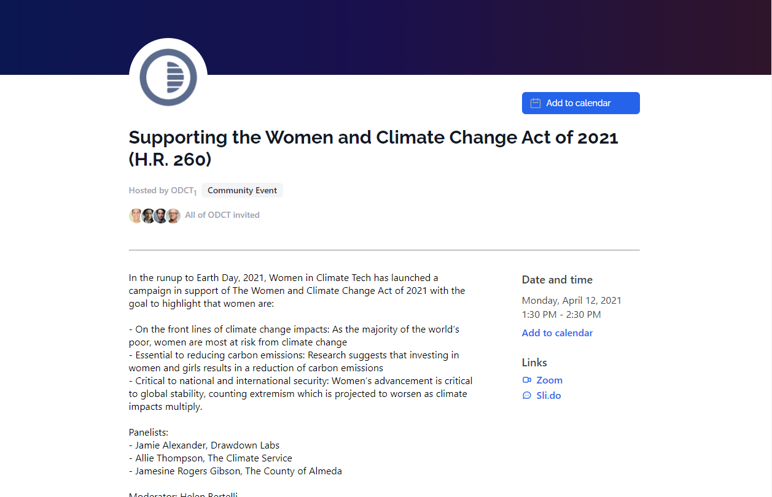Click the 1:30 PM - 2:30 PM time
This screenshot has height=497, width=772.
tap(561, 314)
